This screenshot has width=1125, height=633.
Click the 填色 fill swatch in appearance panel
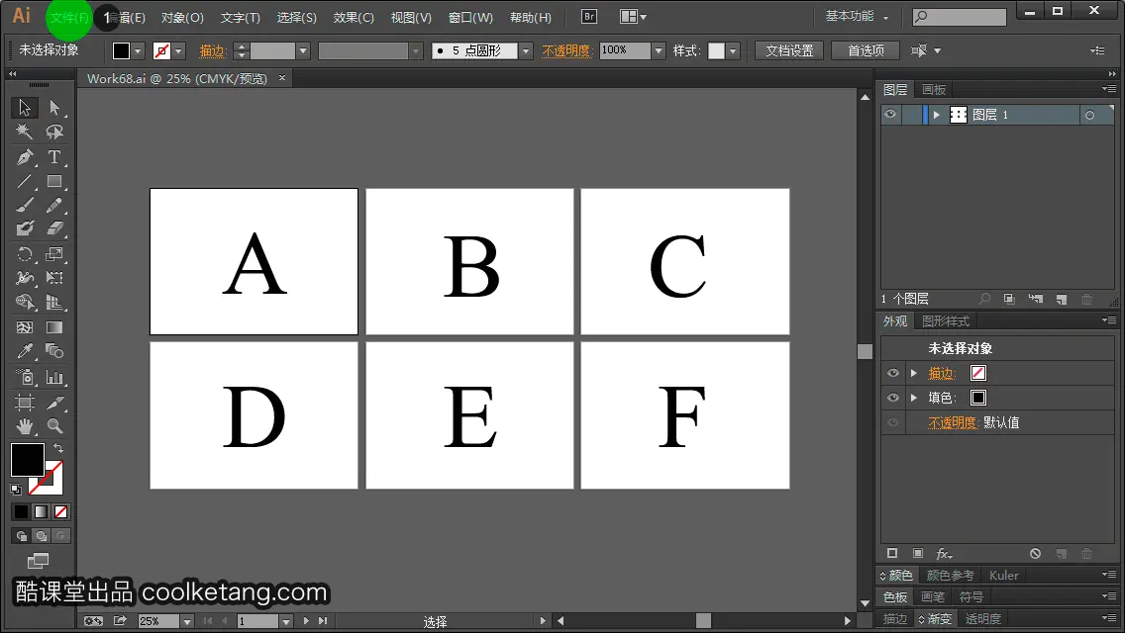click(x=977, y=398)
